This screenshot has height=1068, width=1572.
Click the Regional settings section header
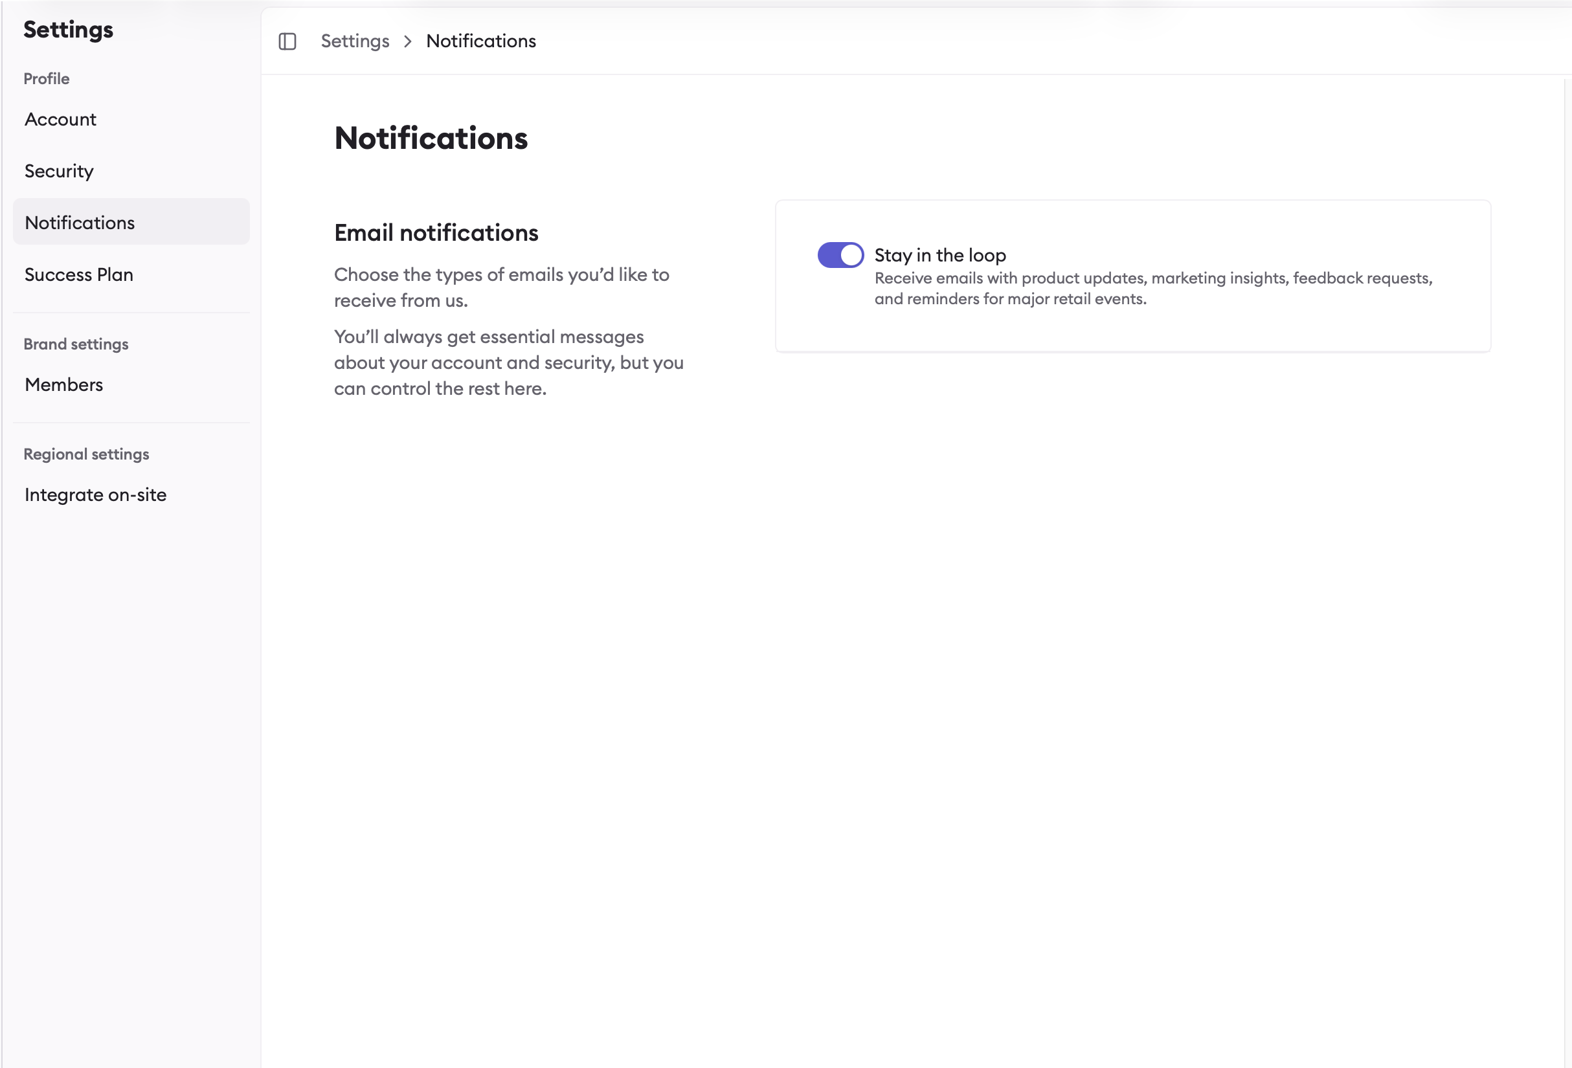[x=86, y=454]
